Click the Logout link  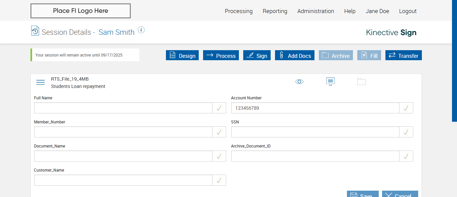[x=408, y=11]
